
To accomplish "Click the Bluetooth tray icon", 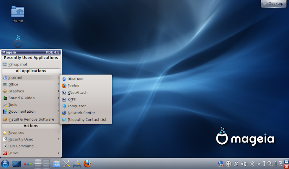I will point(252,164).
